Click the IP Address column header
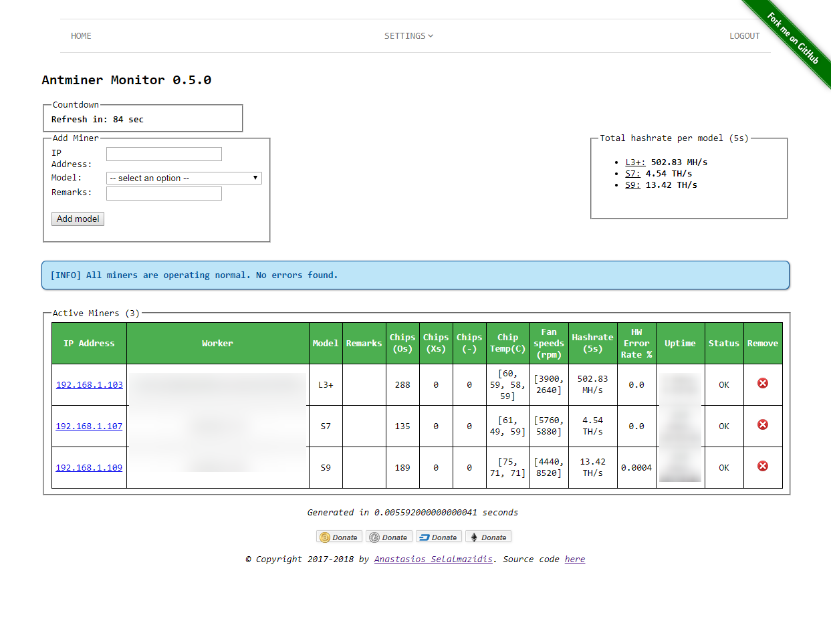Image resolution: width=831 pixels, height=623 pixels. [x=89, y=344]
